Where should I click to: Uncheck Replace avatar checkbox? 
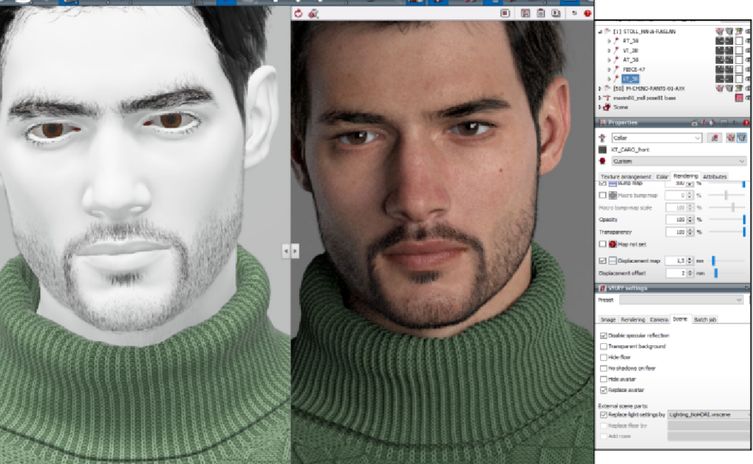tap(604, 390)
